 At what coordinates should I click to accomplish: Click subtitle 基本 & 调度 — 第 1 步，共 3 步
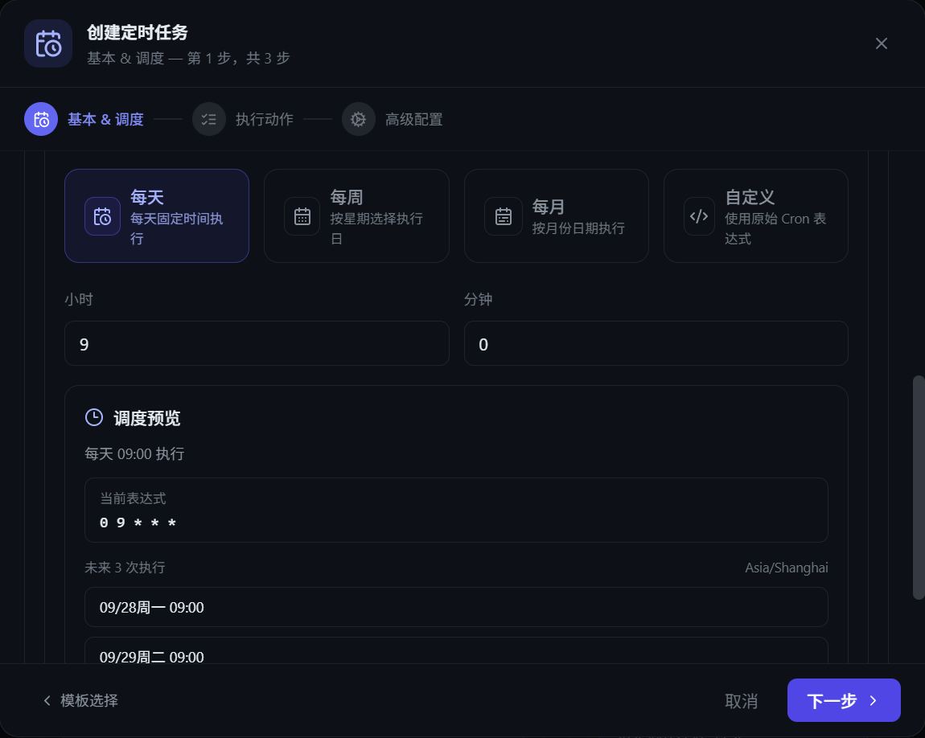pos(189,59)
